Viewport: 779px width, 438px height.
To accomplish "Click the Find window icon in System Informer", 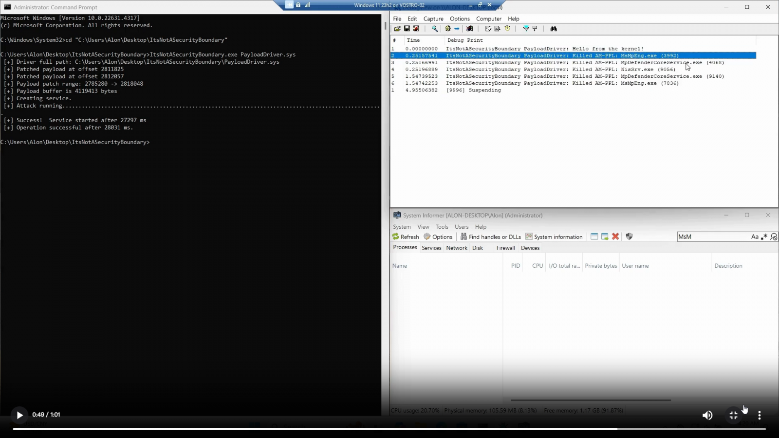I will 594,237.
